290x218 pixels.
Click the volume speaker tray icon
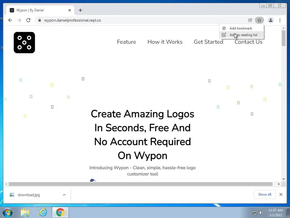261,213
